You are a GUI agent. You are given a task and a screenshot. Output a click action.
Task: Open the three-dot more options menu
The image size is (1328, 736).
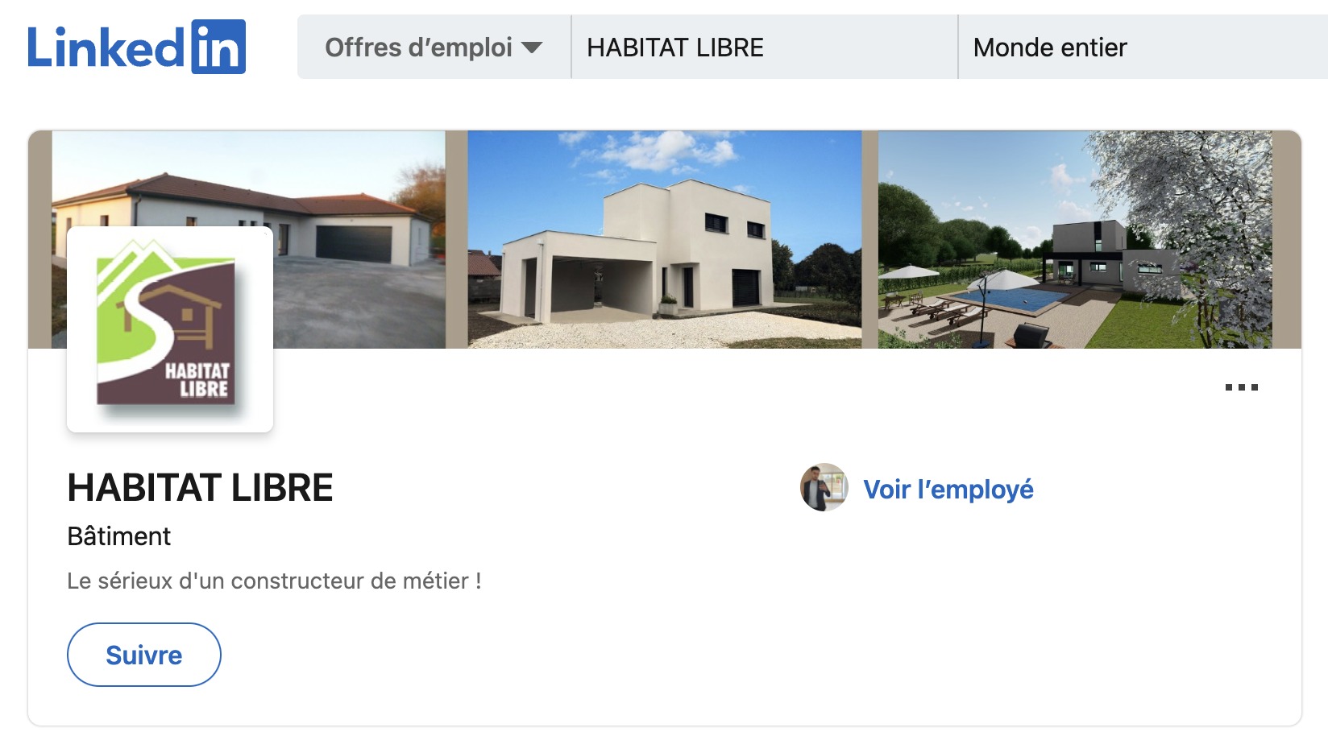click(1241, 387)
